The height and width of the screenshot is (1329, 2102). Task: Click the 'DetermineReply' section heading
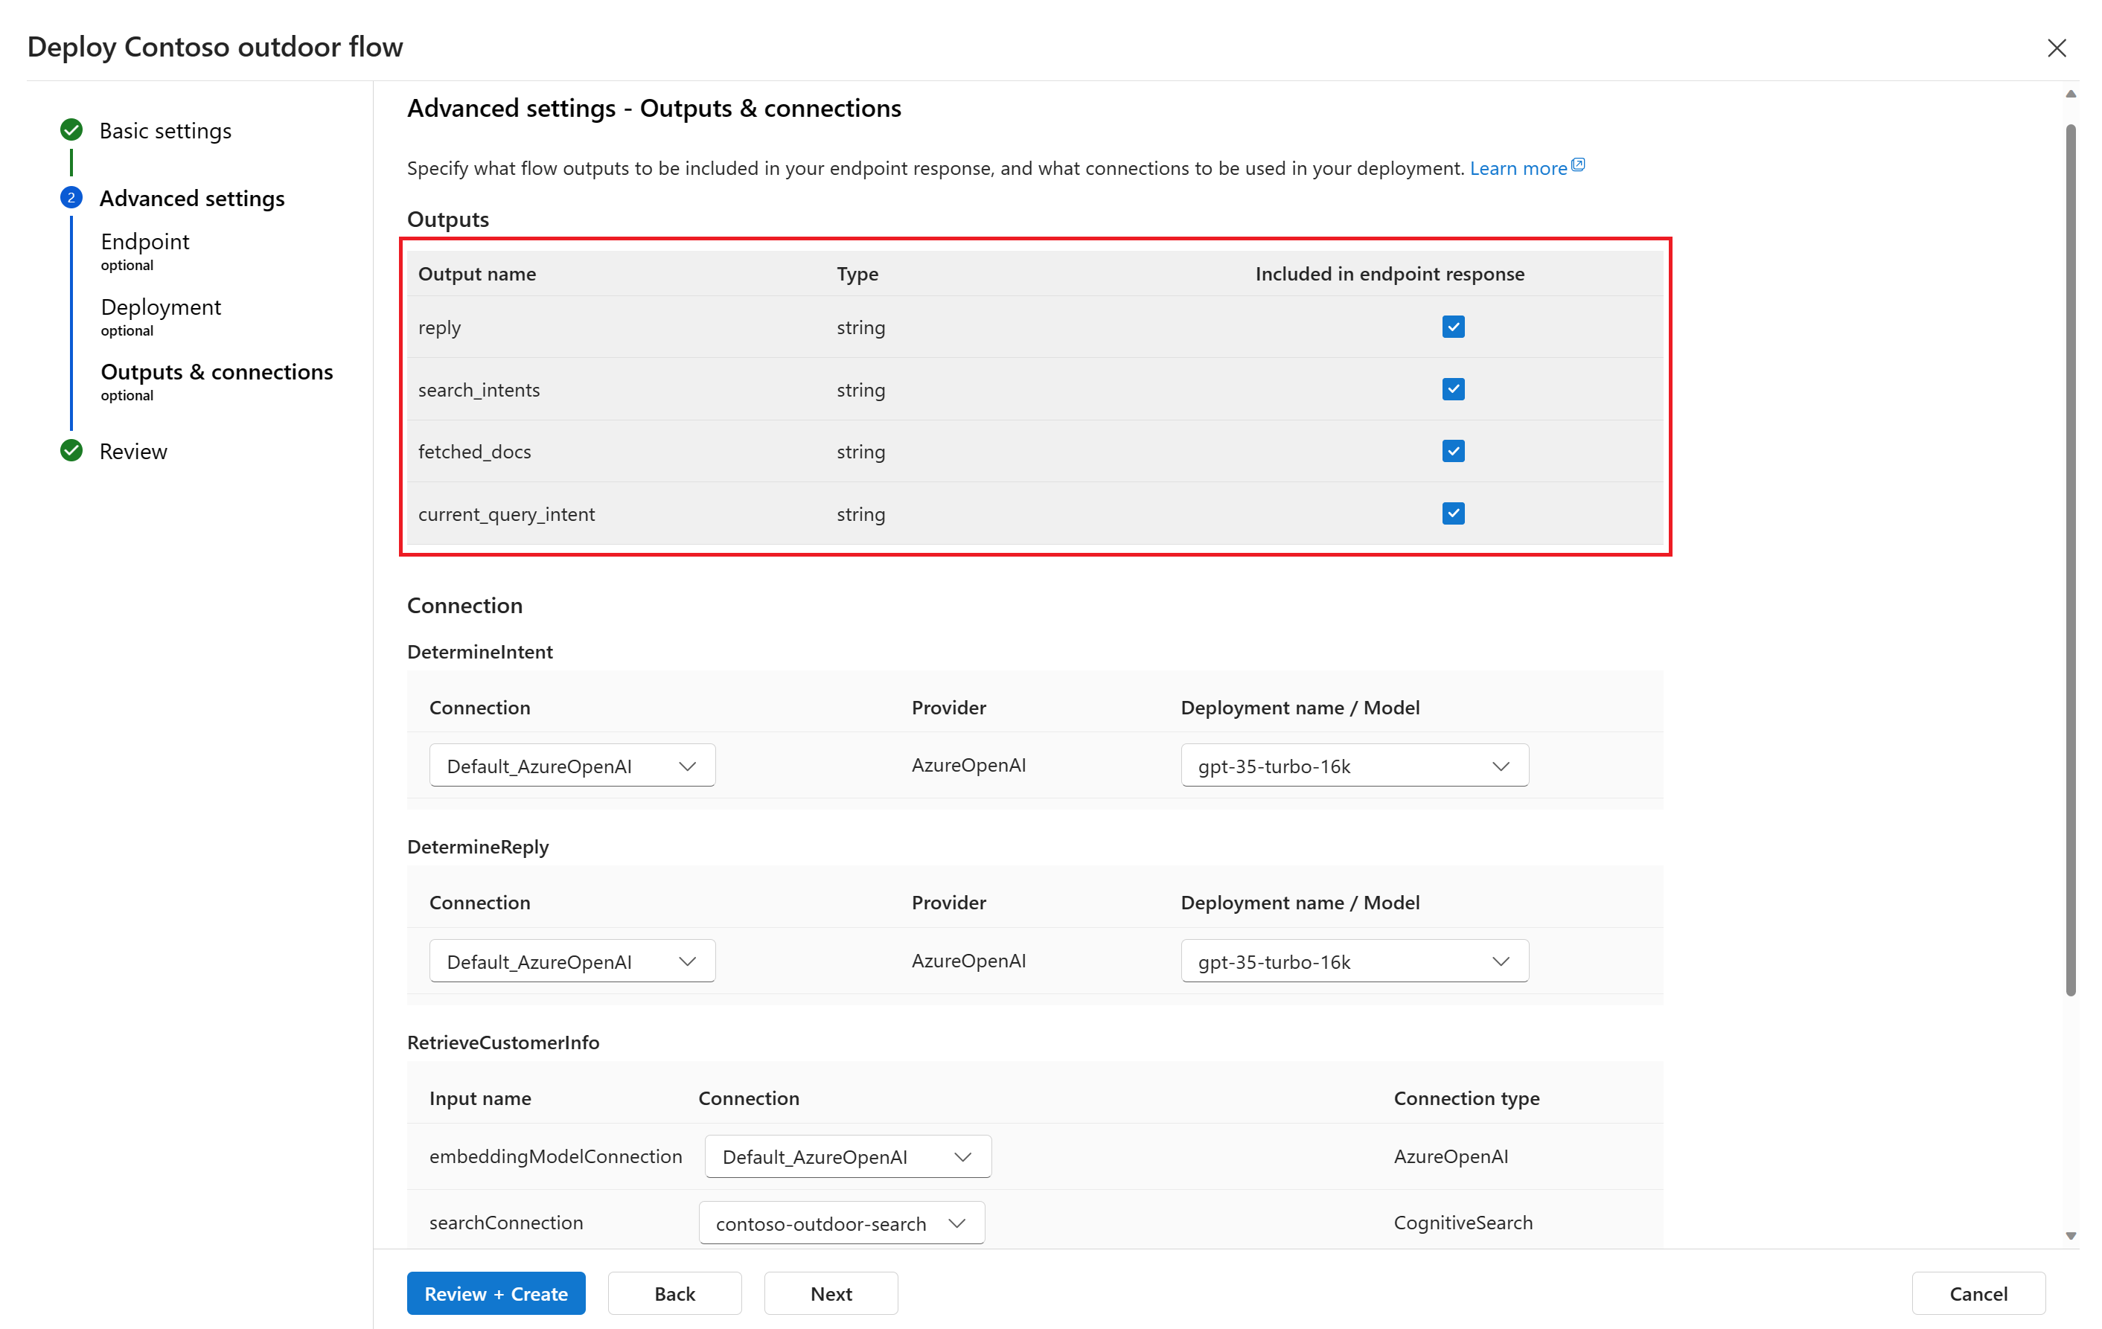(477, 847)
